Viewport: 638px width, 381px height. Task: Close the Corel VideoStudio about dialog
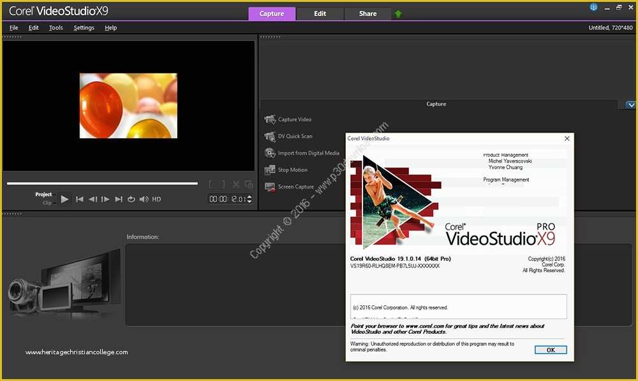coord(567,138)
